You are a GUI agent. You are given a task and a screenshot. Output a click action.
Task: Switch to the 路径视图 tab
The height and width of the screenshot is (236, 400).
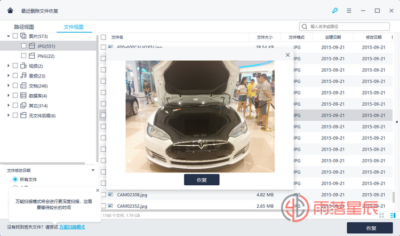pyautogui.click(x=24, y=27)
